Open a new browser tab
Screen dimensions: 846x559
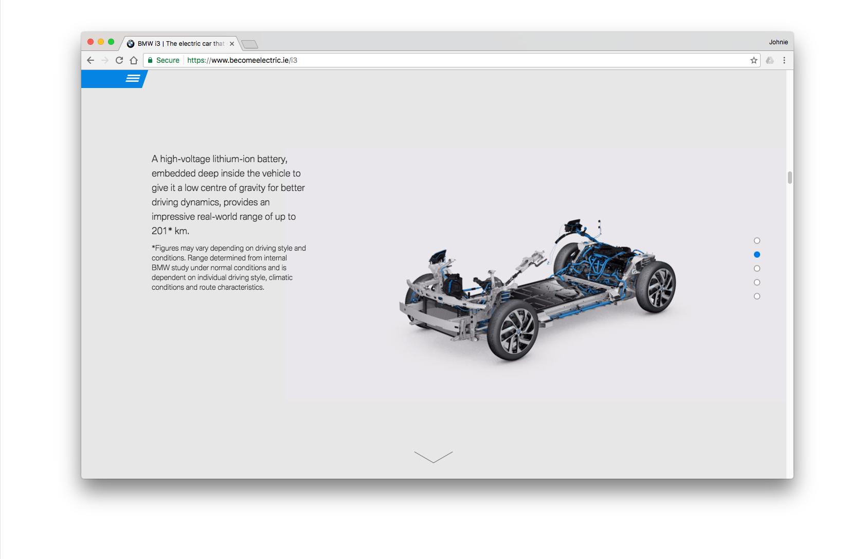coord(249,44)
